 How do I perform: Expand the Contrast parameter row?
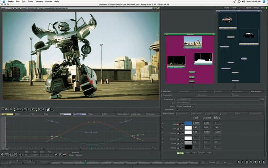[162, 138]
